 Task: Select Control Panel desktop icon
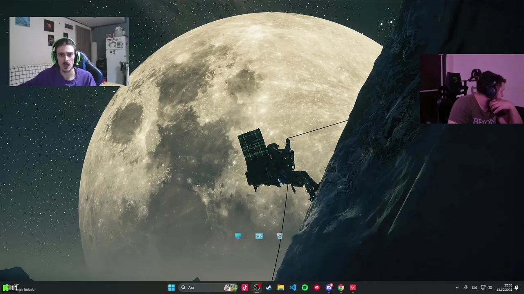(x=259, y=236)
